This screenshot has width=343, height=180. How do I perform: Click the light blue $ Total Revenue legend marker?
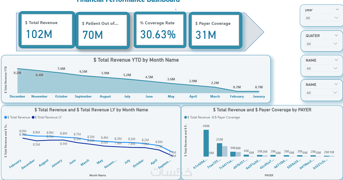tap(6, 117)
